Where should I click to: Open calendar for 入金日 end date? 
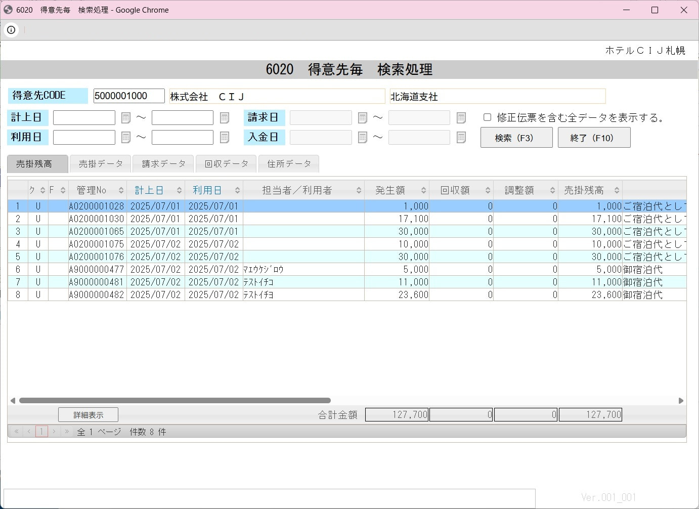click(x=461, y=138)
